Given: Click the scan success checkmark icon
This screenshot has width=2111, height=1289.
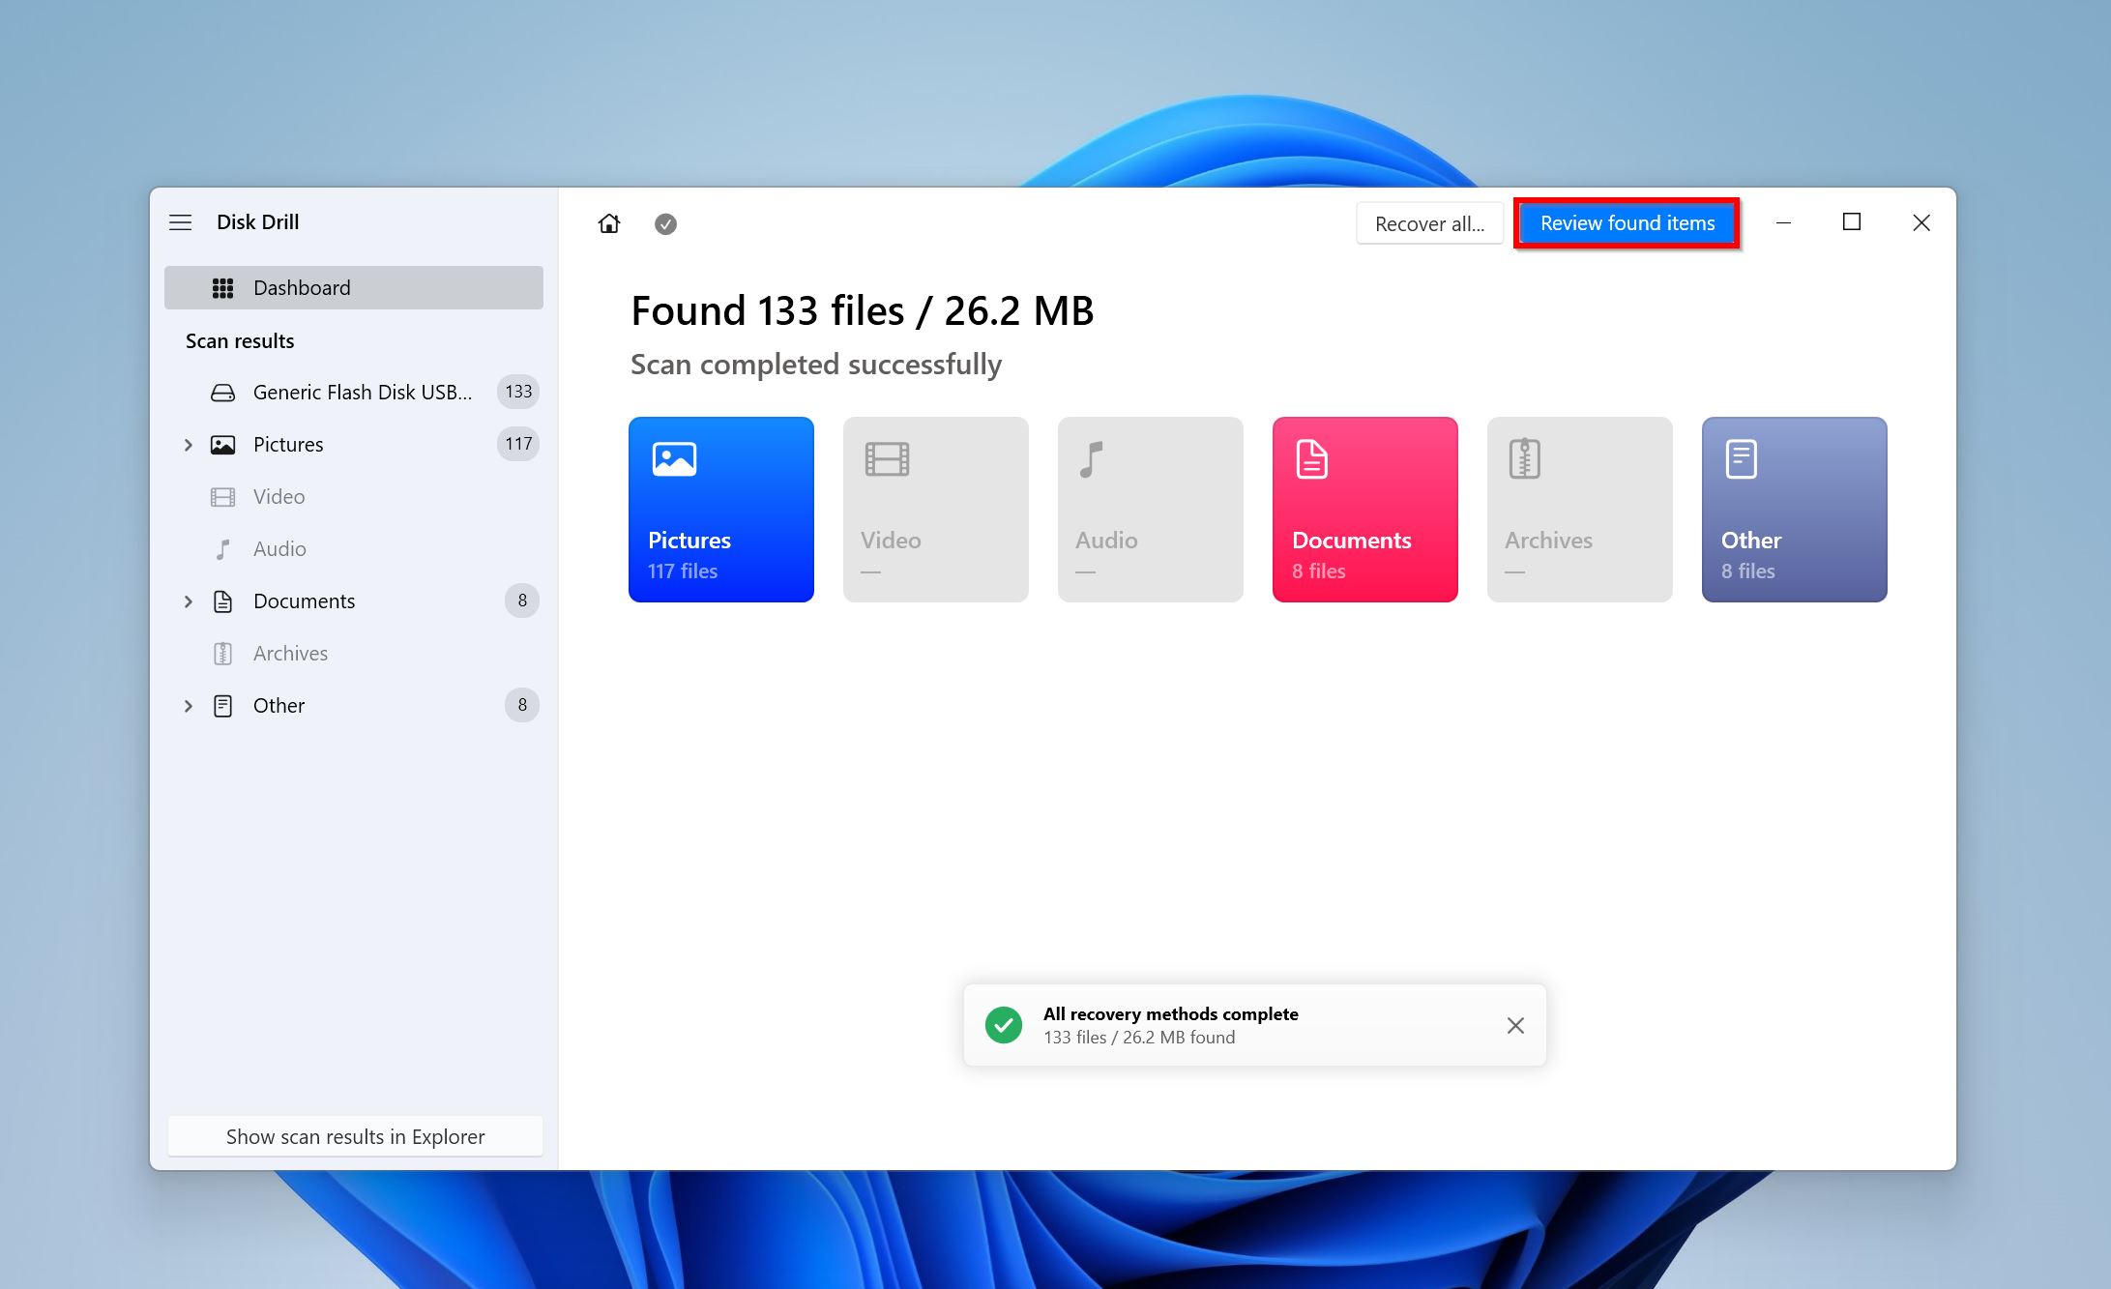Looking at the screenshot, I should pos(665,223).
